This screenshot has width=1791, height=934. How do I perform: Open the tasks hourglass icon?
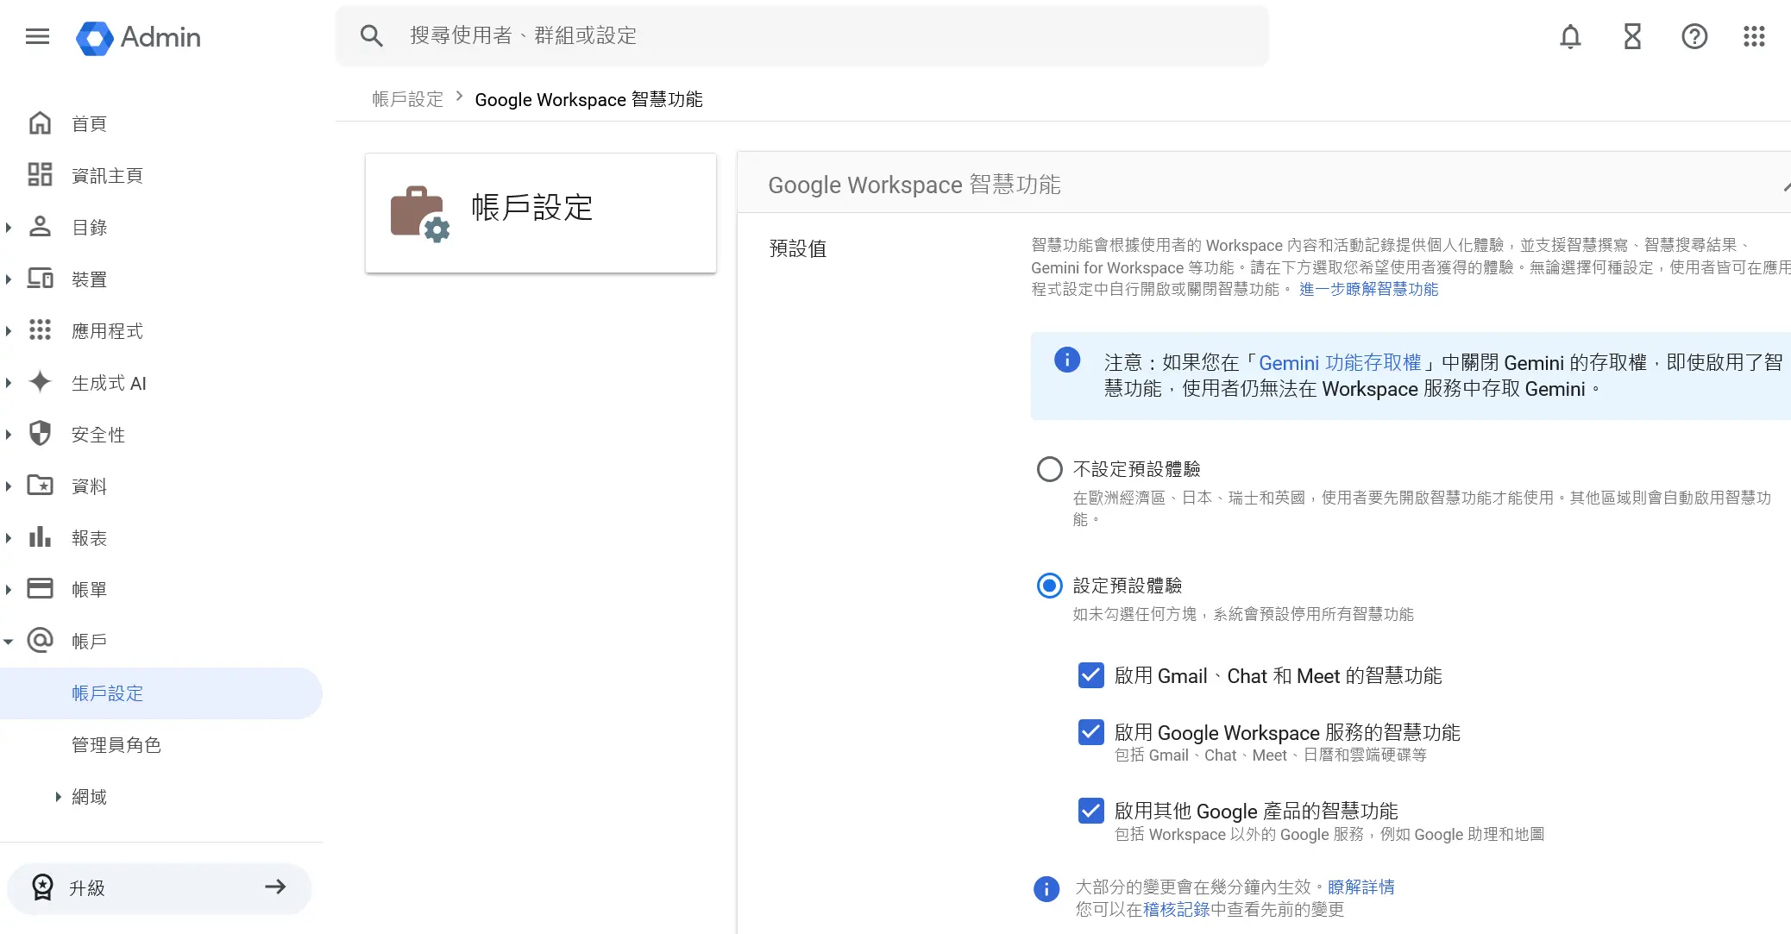click(1632, 36)
